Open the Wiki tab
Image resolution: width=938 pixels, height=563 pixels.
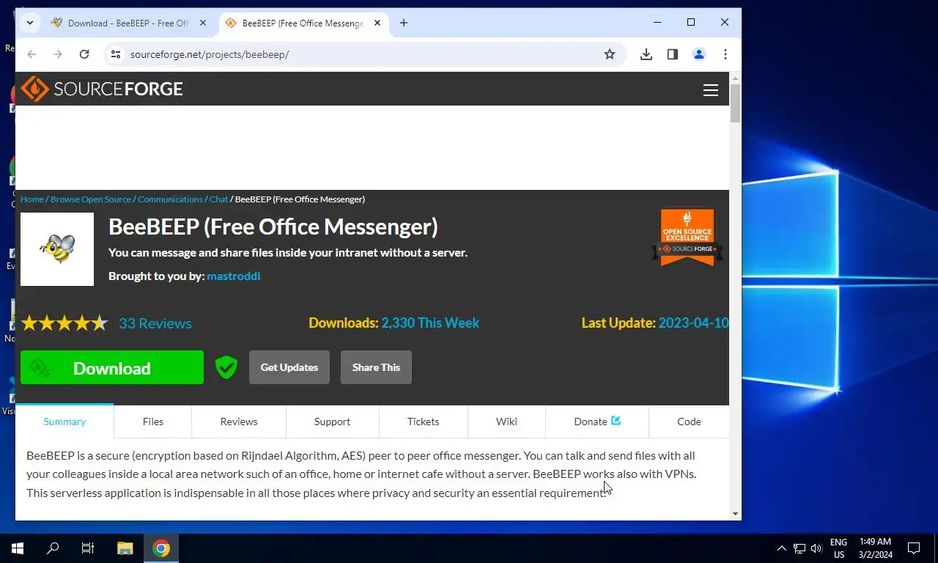click(x=506, y=422)
